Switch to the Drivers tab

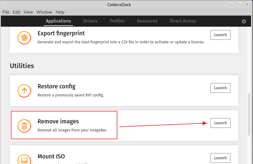(90, 21)
